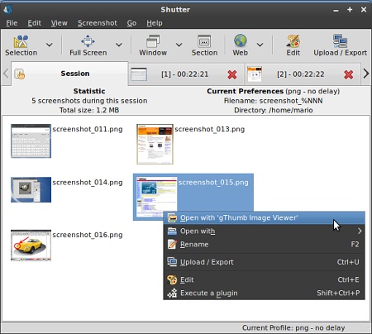
Task: Click the Window capture icon
Action: click(x=153, y=41)
